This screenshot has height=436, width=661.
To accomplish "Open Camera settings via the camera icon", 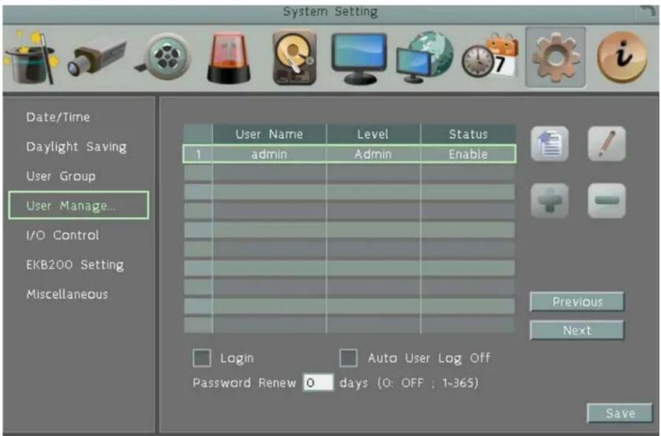I will coord(97,57).
